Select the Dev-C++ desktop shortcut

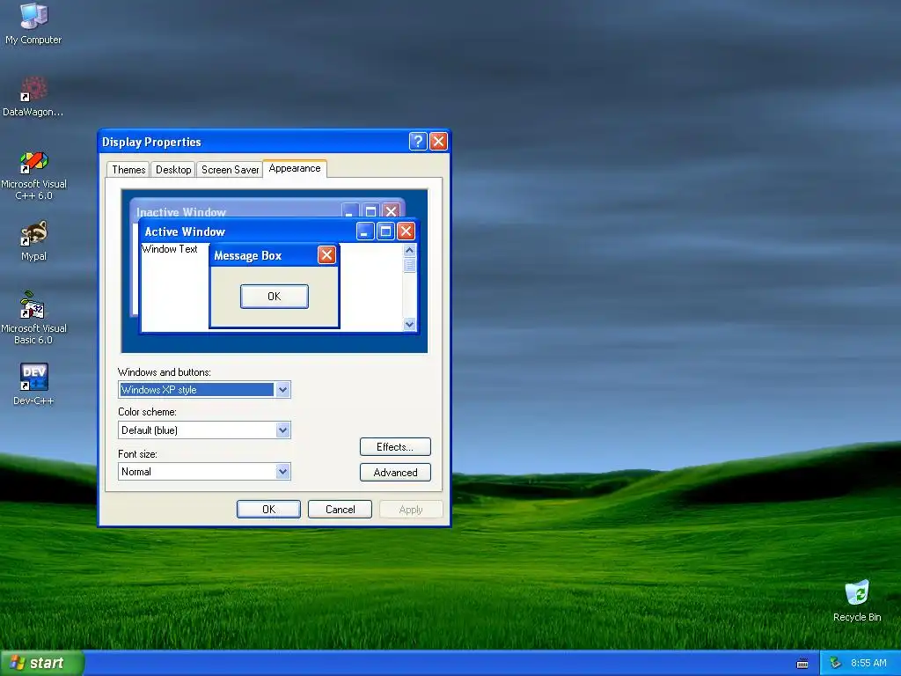tap(33, 384)
